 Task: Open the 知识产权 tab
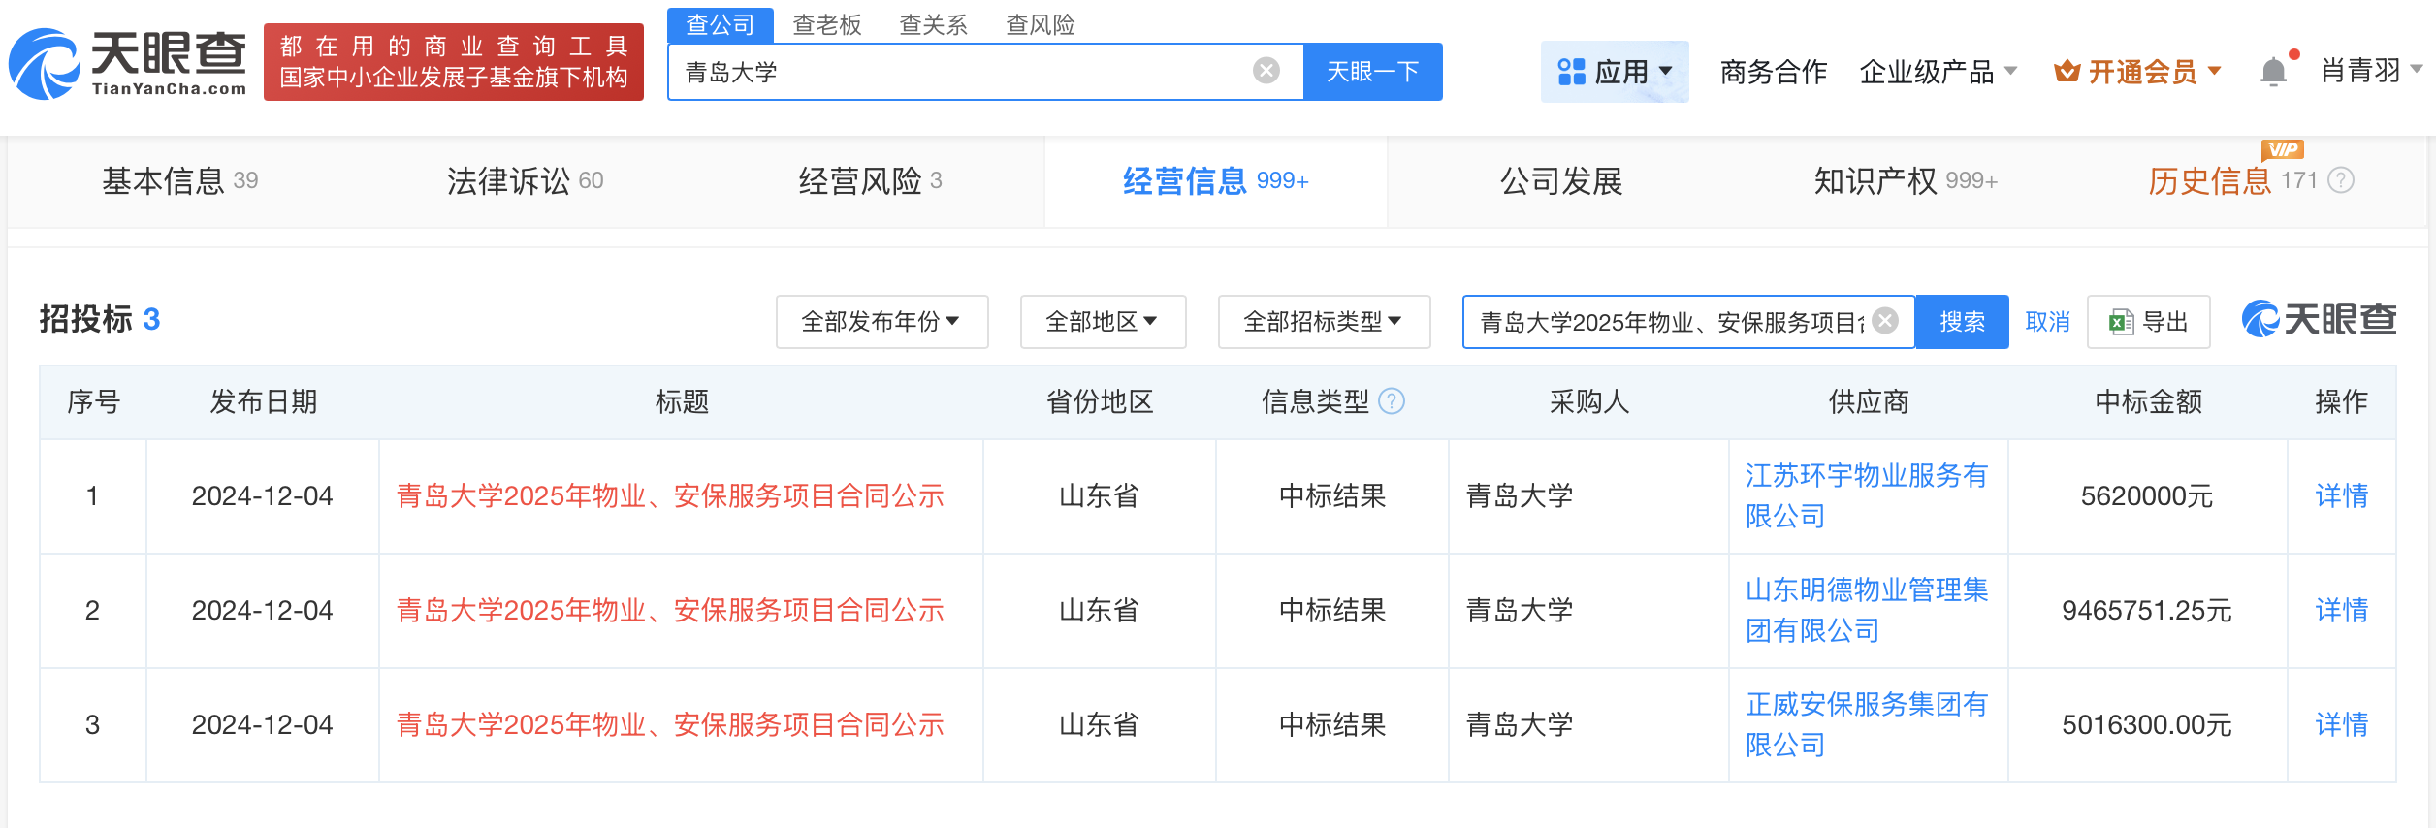tap(1907, 181)
